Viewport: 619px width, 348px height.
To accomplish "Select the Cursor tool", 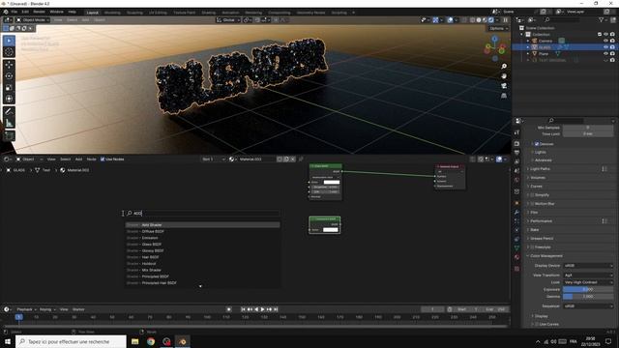I will tap(9, 51).
